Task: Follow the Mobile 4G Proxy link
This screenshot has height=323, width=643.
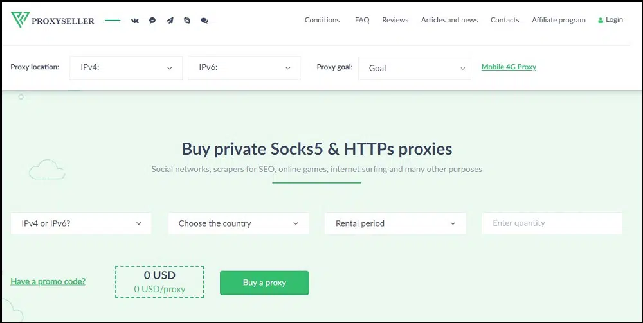Action: pyautogui.click(x=509, y=67)
